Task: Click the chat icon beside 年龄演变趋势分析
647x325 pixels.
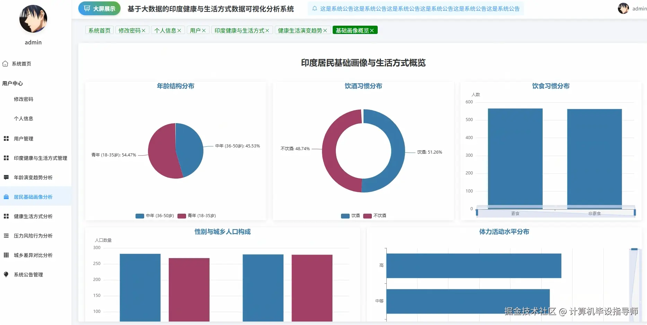Action: pyautogui.click(x=6, y=177)
